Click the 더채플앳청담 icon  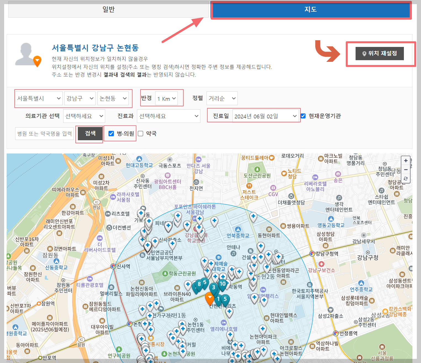pyautogui.click(x=291, y=196)
